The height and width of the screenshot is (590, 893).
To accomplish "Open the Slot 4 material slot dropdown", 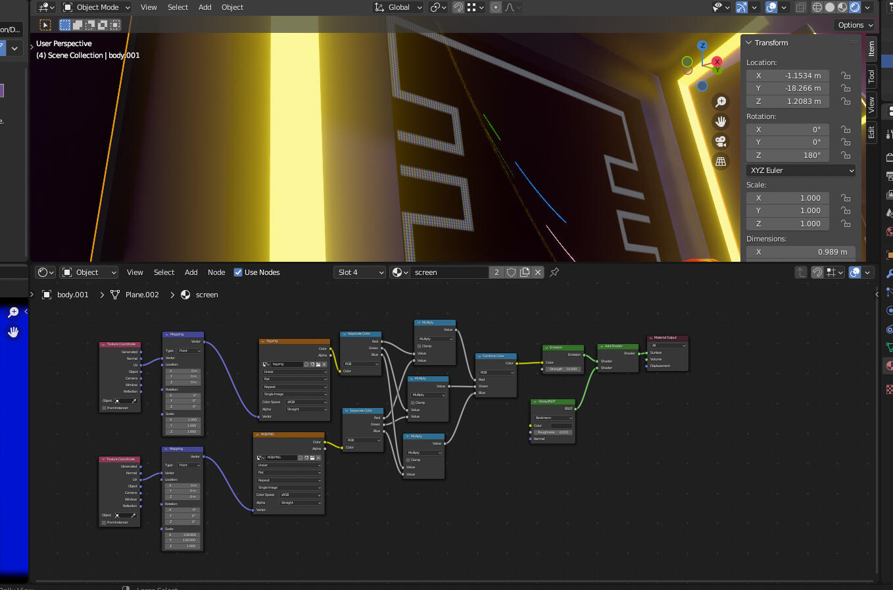I will 360,272.
